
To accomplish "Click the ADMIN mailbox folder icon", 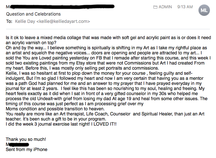I will click(x=155, y=7).
